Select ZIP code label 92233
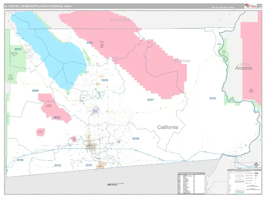266x199 pixels. (105, 80)
